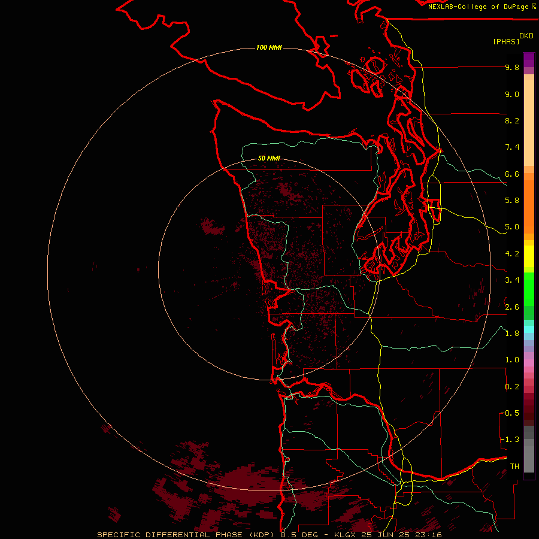Screen dimensions: 539x539
Task: Select the 0.2 value on color scale
Action: 512,387
